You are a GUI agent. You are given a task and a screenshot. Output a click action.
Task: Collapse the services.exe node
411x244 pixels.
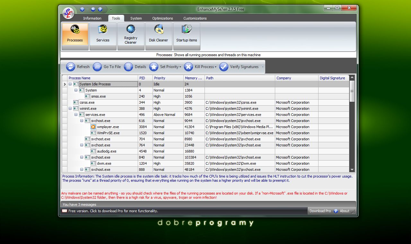coord(76,115)
